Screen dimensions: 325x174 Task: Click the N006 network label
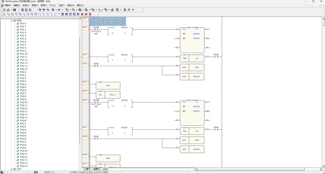point(85,100)
